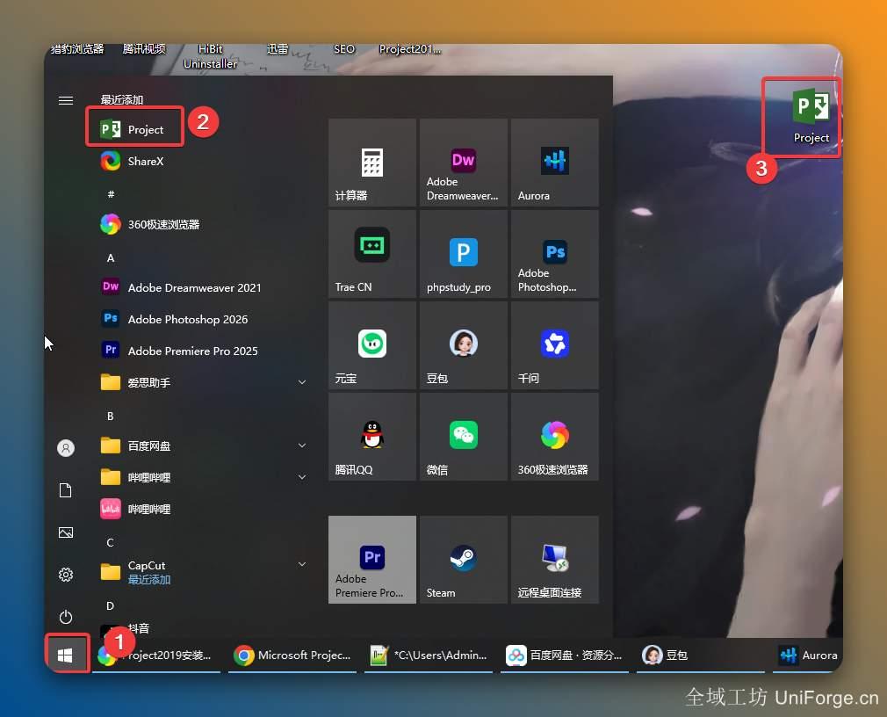
Task: Open the 计算器 calculator tile
Action: tap(372, 163)
